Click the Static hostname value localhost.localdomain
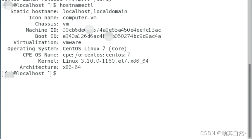This screenshot has width=252, height=139. tap(95, 11)
